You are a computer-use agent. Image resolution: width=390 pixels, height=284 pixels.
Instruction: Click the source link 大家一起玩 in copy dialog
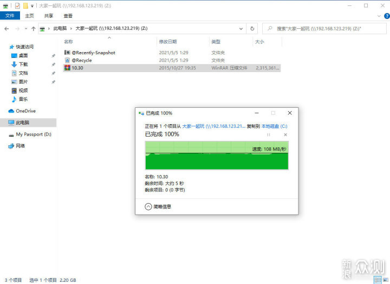tap(213, 126)
